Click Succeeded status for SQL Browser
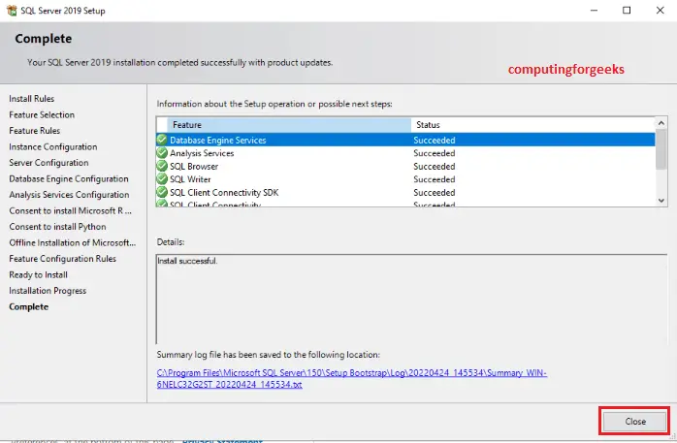Viewport: 677px width, 443px height. 435,166
